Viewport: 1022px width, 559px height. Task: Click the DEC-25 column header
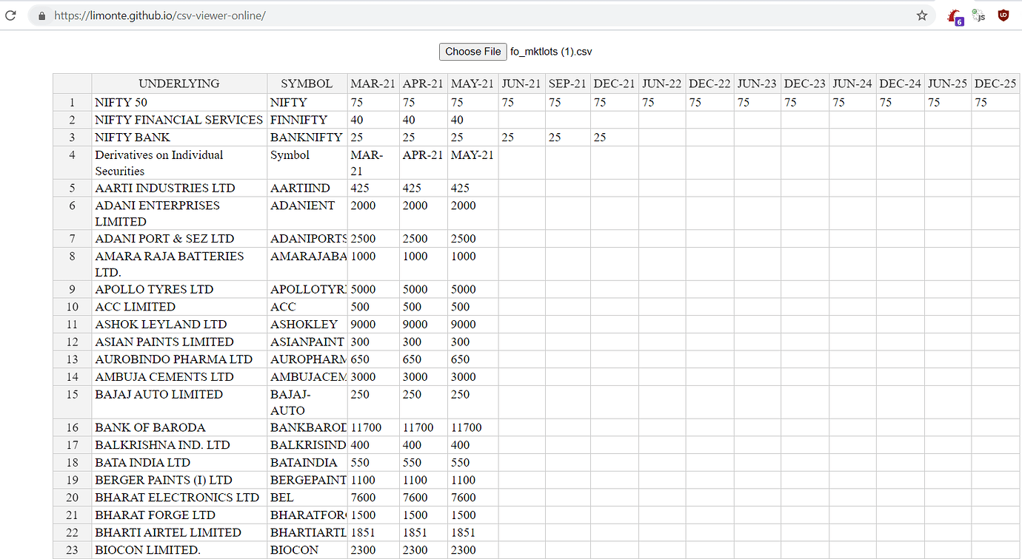[996, 84]
